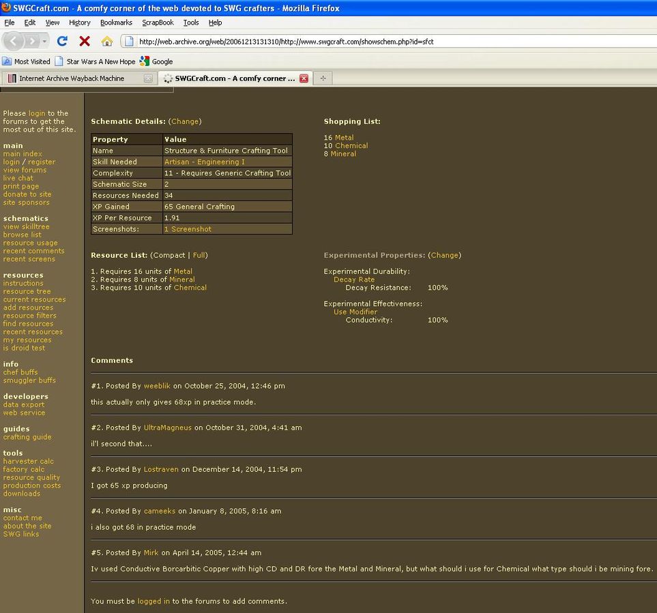Reload the page with the refresh icon

tap(62, 41)
